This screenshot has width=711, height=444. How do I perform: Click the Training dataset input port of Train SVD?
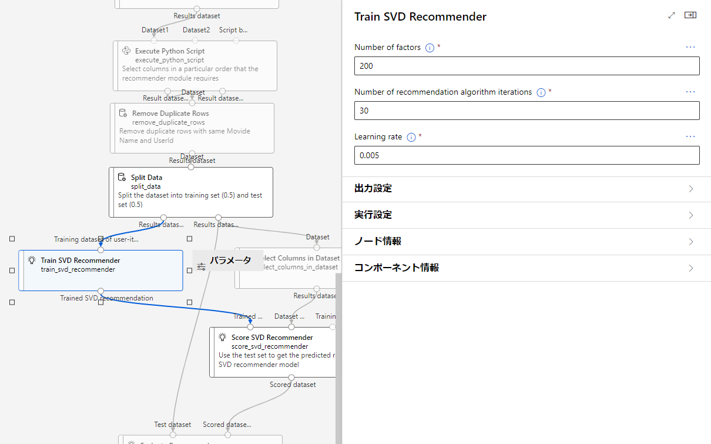[100, 250]
